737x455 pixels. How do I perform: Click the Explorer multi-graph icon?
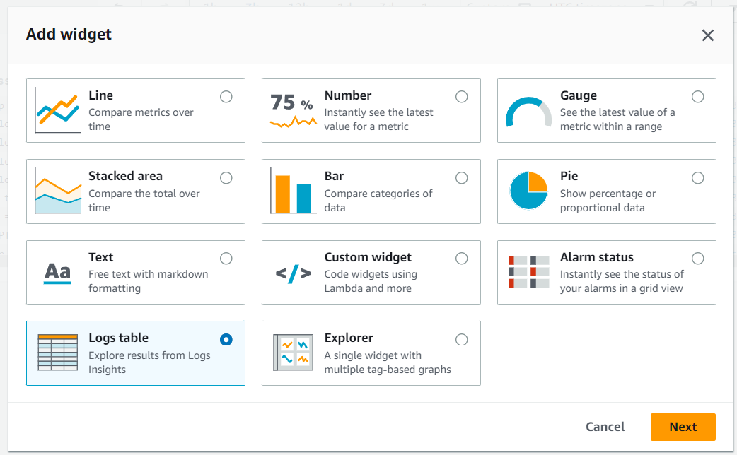[293, 353]
